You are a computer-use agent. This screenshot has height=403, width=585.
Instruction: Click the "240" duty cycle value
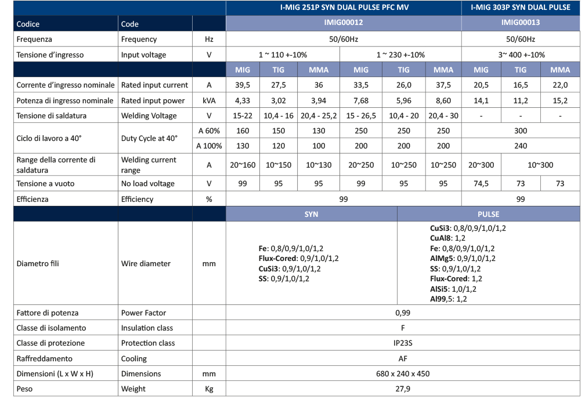pyautogui.click(x=521, y=146)
